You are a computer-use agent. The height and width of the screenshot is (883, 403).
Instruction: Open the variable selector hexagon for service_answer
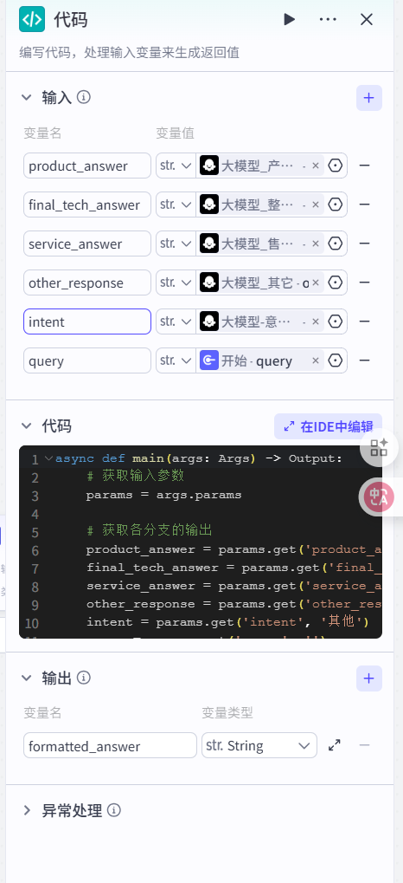(x=336, y=243)
